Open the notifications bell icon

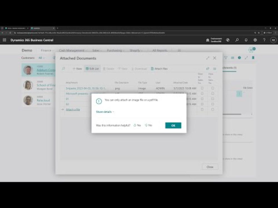pyautogui.click(x=246, y=40)
